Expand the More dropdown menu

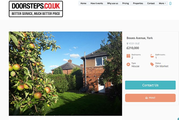click(162, 3)
